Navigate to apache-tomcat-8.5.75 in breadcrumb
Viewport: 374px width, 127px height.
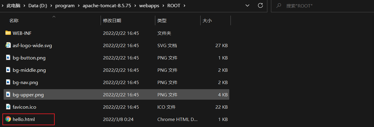click(107, 6)
